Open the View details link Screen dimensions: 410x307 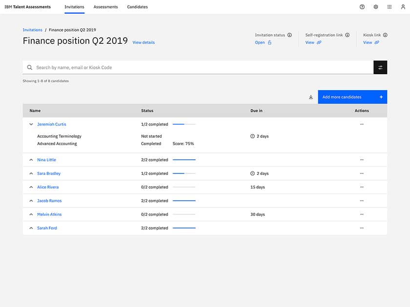[143, 42]
